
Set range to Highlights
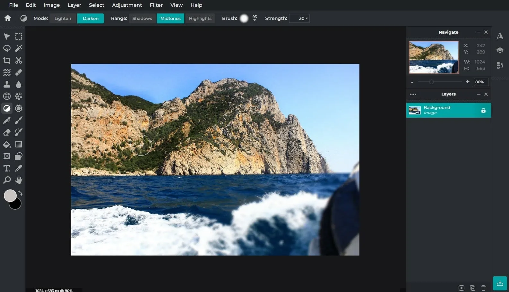(200, 18)
